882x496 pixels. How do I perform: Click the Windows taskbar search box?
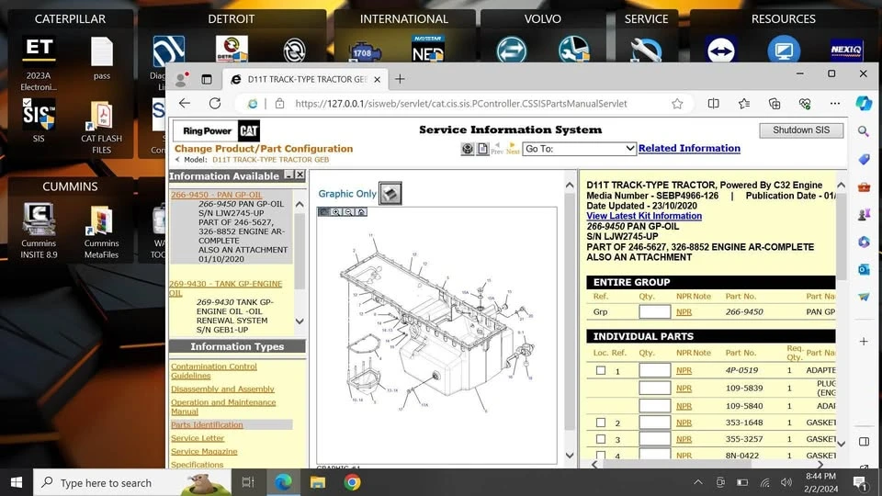(132, 482)
